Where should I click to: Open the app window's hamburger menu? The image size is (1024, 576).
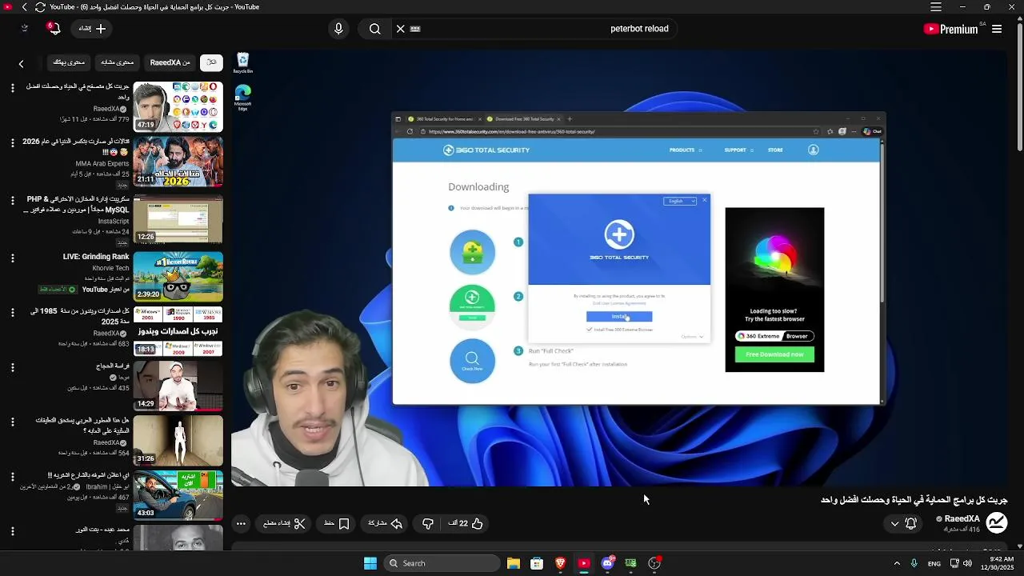click(x=936, y=7)
